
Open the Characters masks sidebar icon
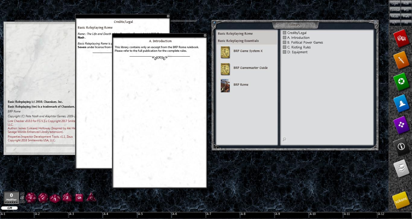click(401, 39)
